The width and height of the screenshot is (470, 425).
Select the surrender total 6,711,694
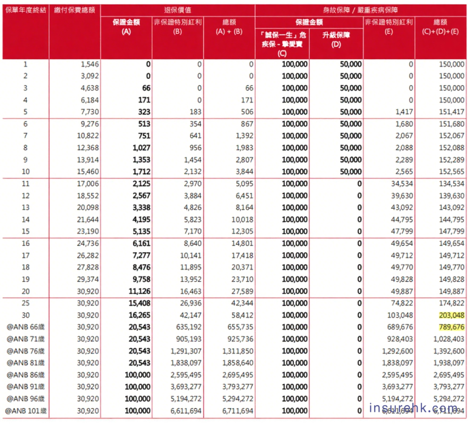(238, 411)
